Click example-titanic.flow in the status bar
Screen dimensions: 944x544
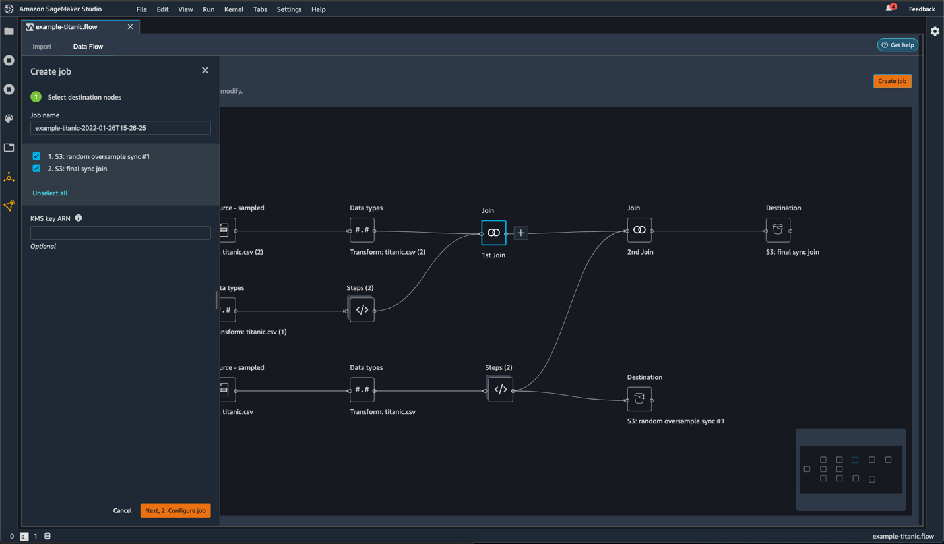coord(903,536)
